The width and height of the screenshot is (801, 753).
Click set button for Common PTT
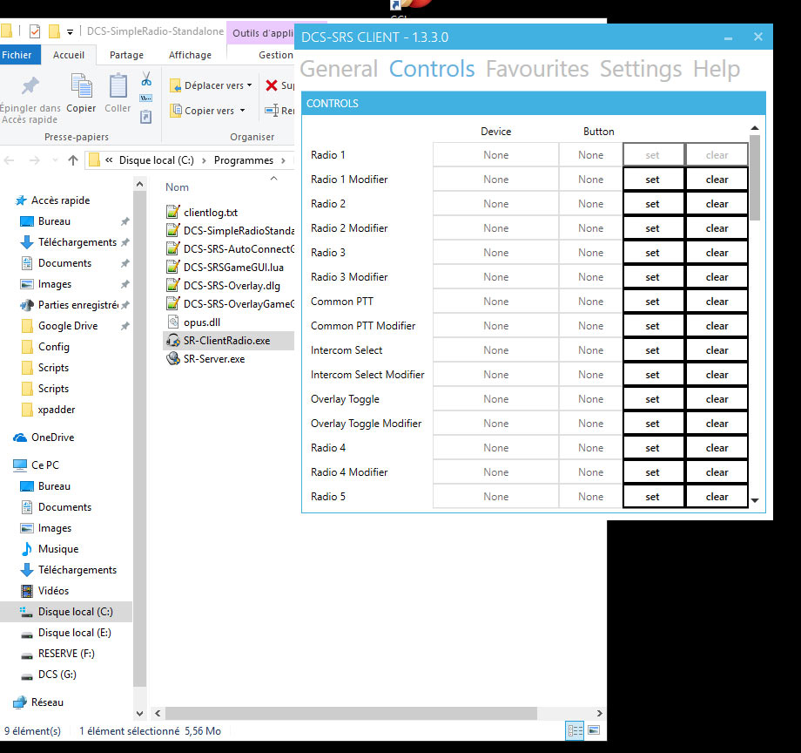pos(653,301)
